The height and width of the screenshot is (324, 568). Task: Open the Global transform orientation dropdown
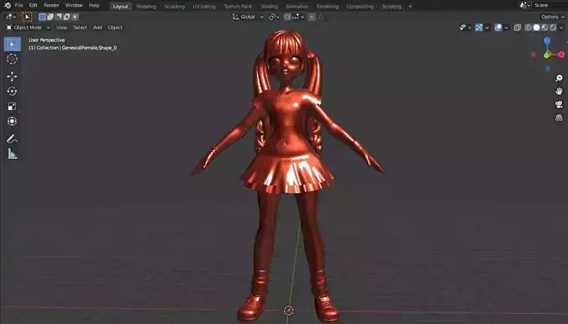[x=248, y=17]
